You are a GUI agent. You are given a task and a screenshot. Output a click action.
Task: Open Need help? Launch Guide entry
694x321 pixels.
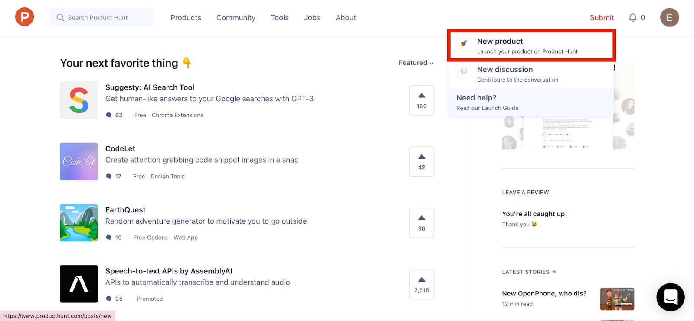[531, 103]
